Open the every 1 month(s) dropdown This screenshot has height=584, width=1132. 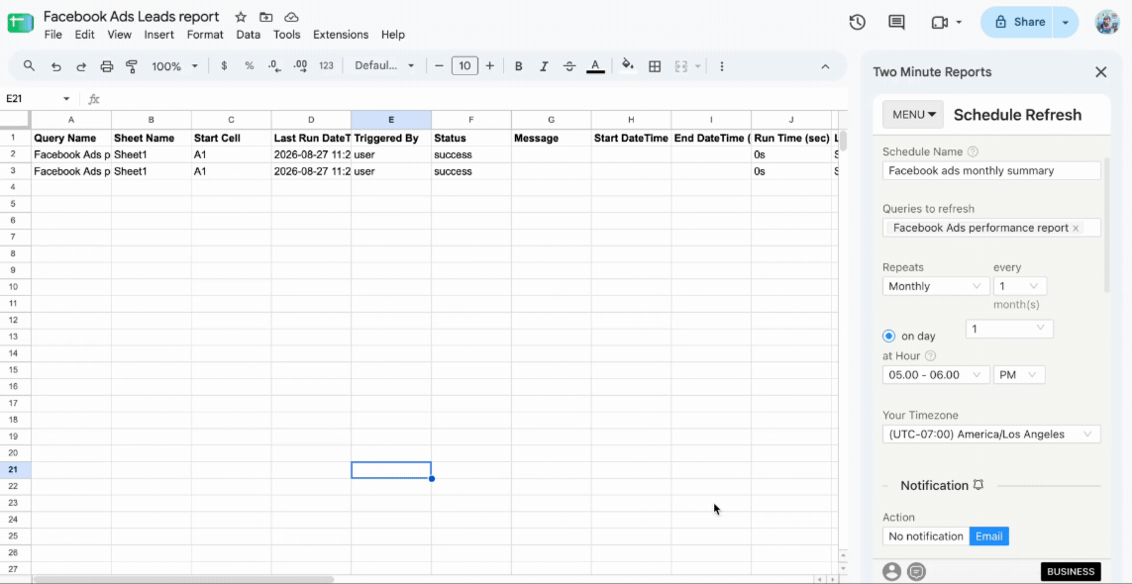(1019, 286)
